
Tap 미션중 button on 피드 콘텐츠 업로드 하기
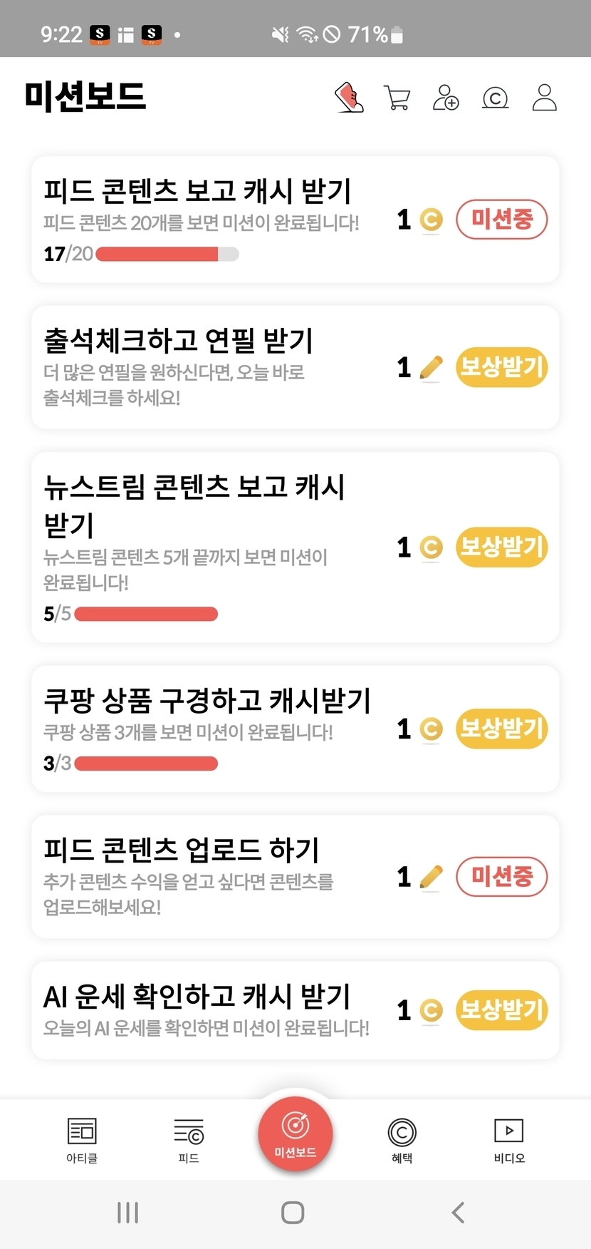click(501, 876)
